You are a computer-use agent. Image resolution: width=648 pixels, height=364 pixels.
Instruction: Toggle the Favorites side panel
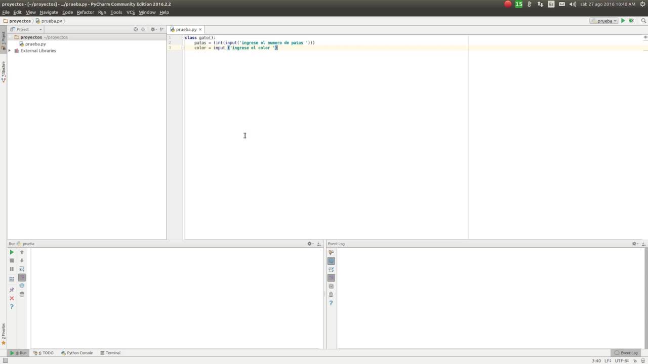pyautogui.click(x=3, y=334)
